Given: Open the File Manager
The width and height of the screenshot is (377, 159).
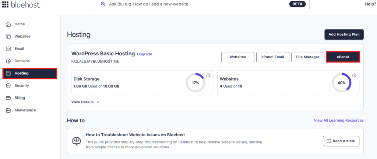Looking at the screenshot, I should pos(308,57).
